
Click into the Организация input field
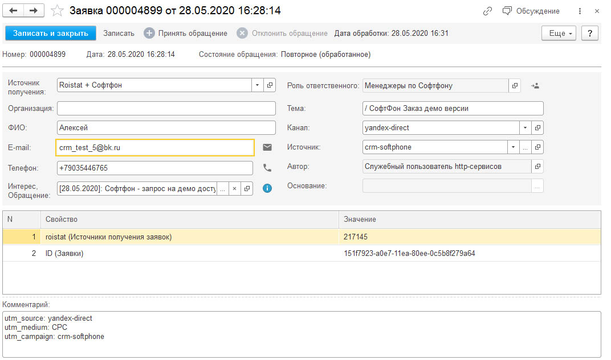(x=166, y=108)
